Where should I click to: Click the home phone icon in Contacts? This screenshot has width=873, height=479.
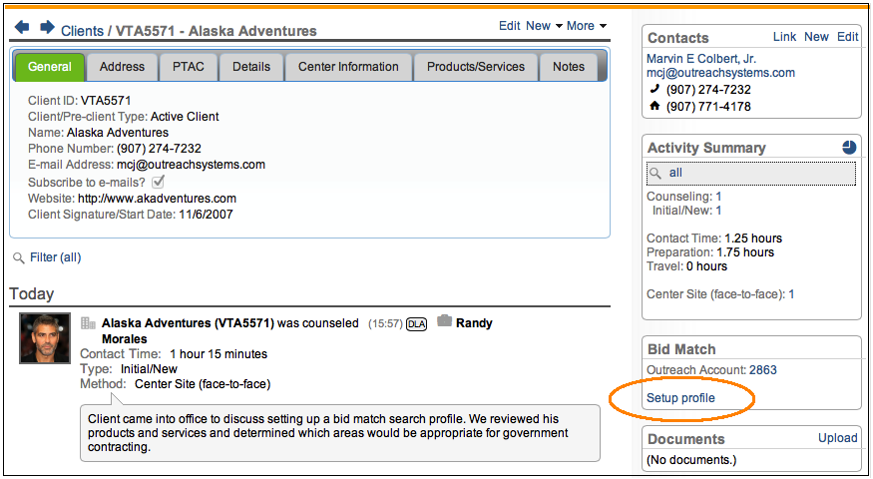tap(655, 107)
